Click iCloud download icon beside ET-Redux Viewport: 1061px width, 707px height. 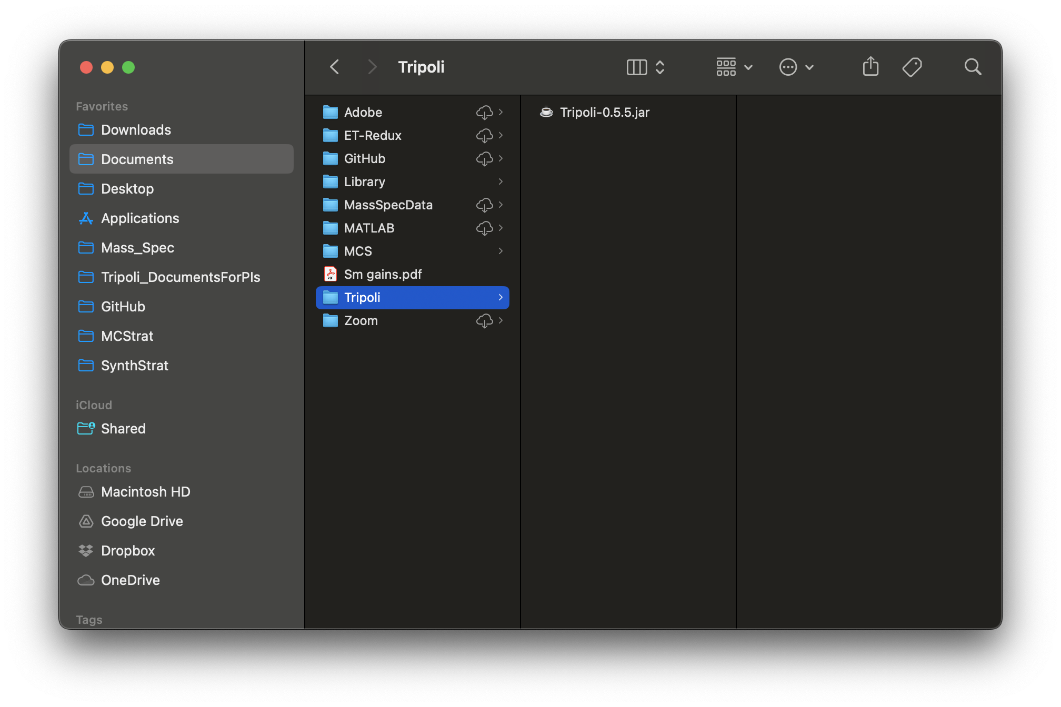[484, 135]
